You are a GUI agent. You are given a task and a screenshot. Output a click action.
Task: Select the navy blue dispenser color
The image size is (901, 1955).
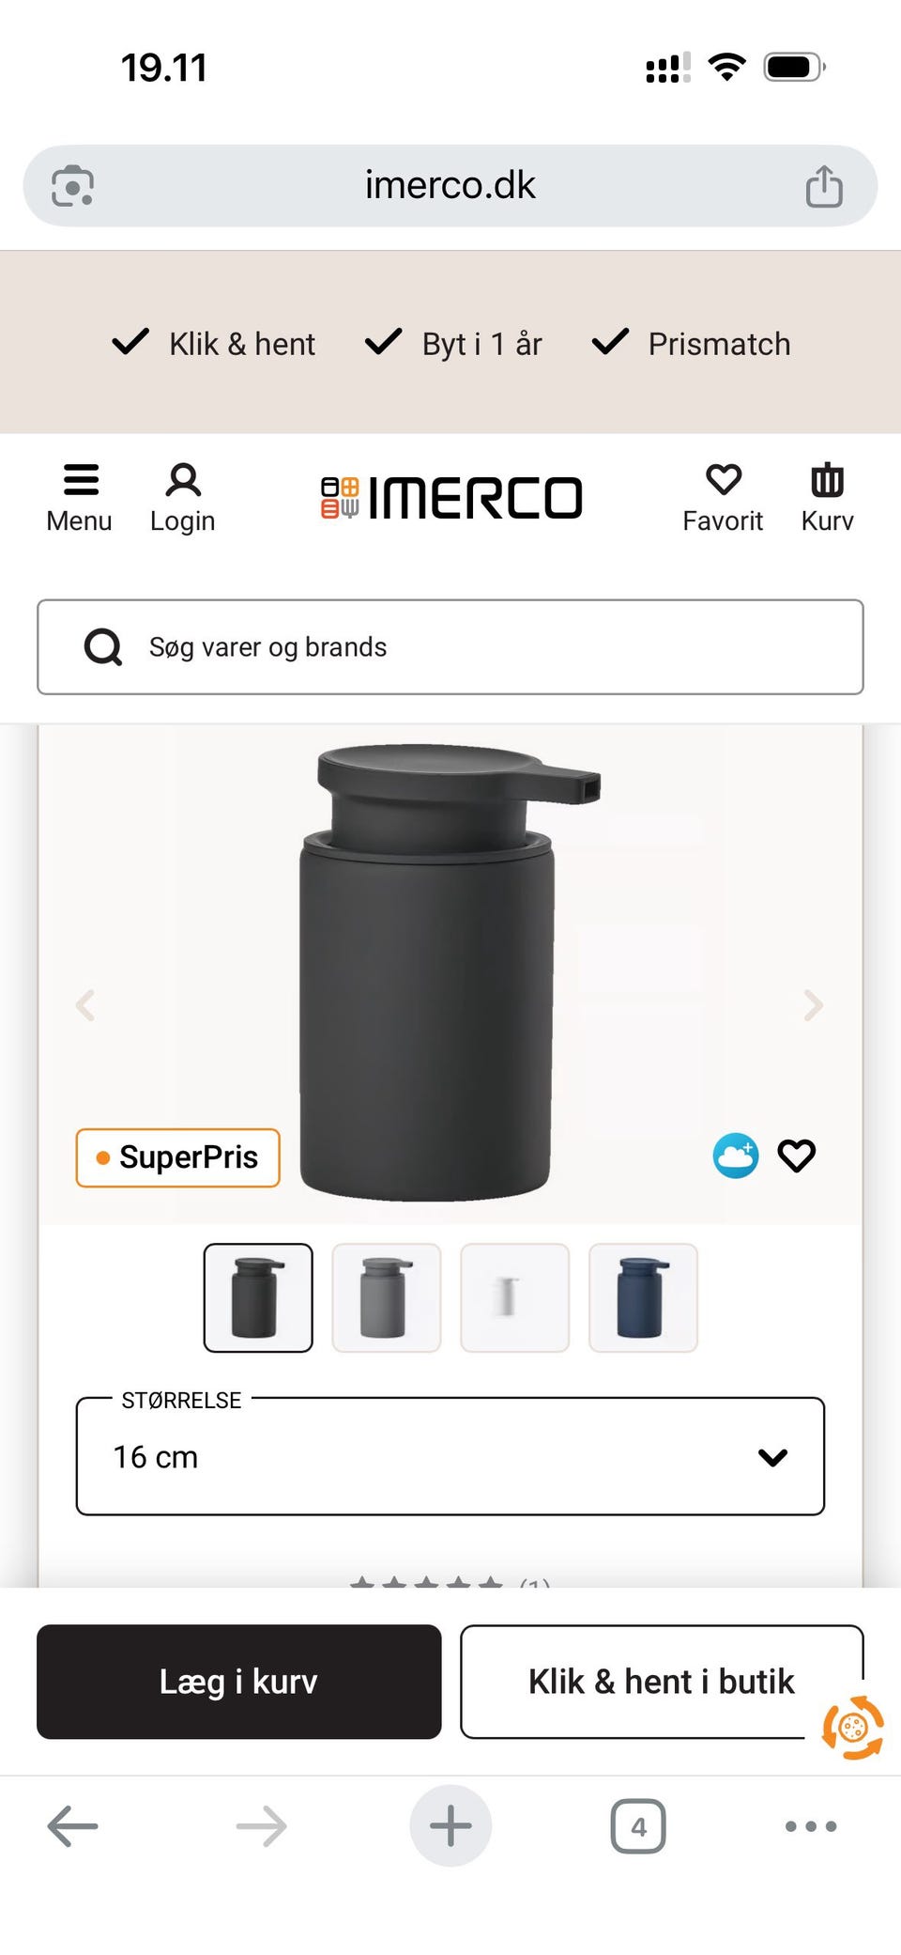(x=643, y=1297)
